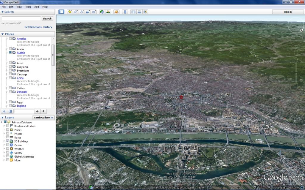Image resolution: width=305 pixels, height=190 pixels.
Task: Click the Get Directions link
Action: point(33,27)
